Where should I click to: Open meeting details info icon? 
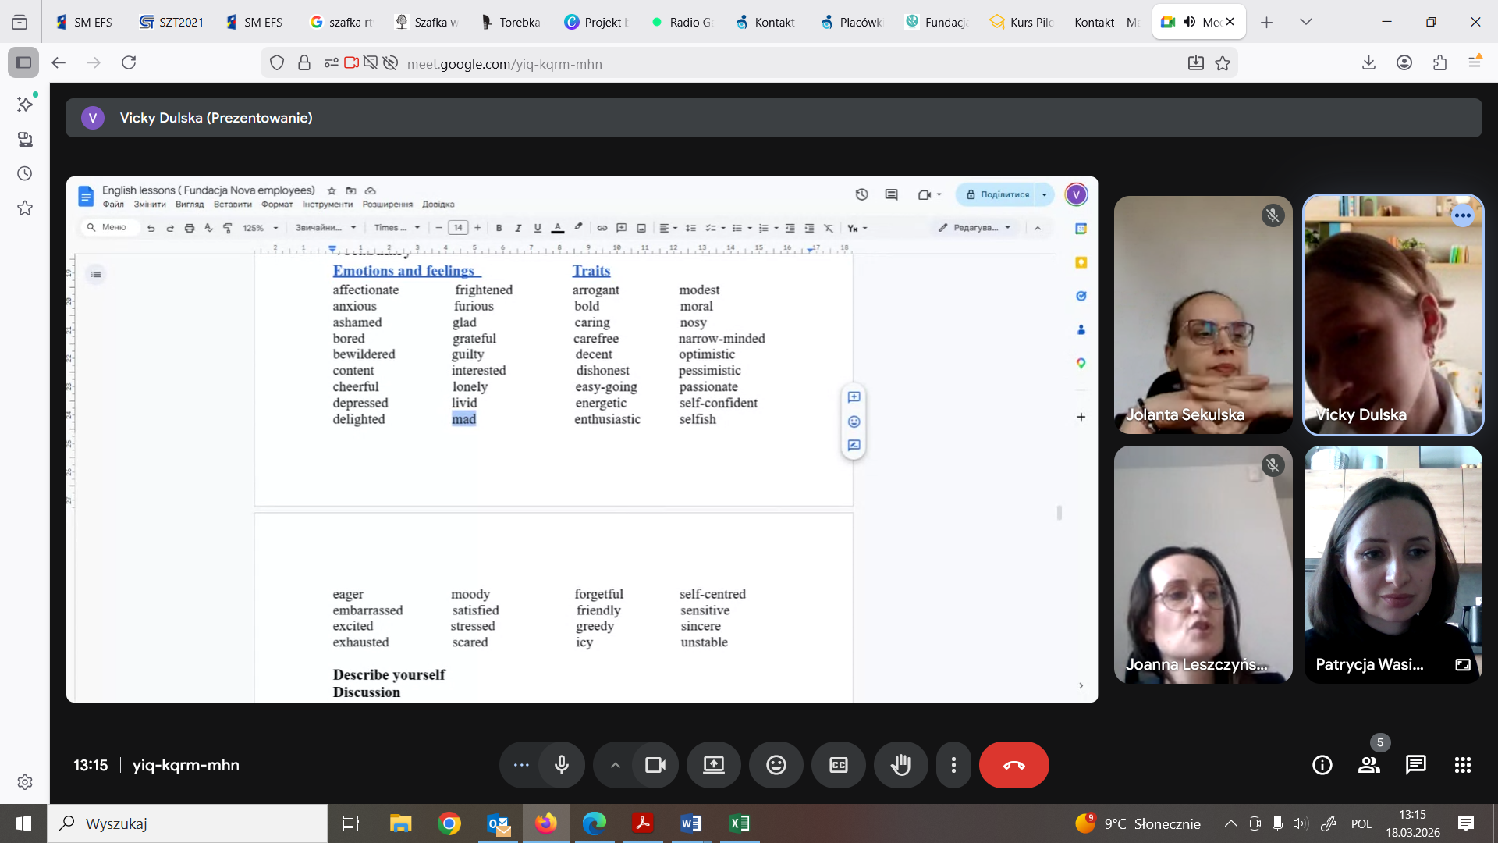[1322, 765]
